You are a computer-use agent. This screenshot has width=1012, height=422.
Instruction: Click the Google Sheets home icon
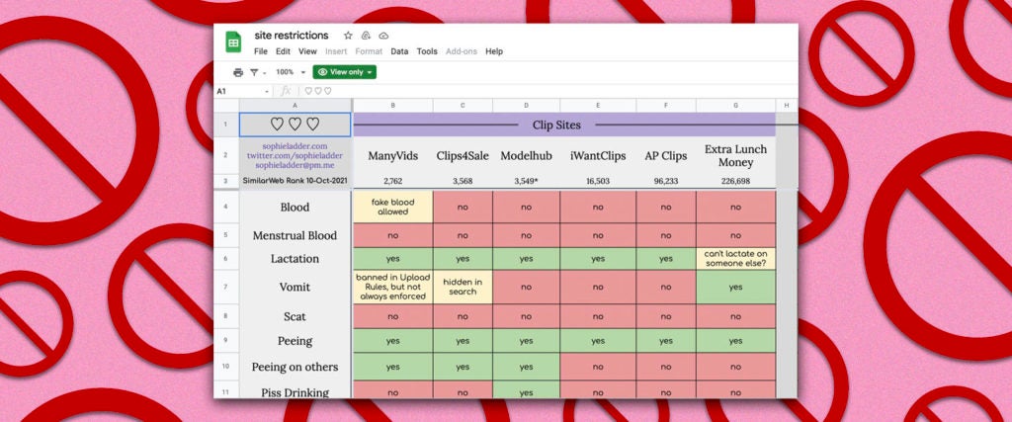pyautogui.click(x=233, y=42)
